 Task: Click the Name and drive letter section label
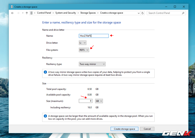click(x=53, y=30)
